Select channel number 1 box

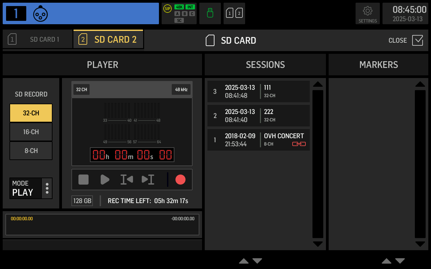pyautogui.click(x=16, y=13)
